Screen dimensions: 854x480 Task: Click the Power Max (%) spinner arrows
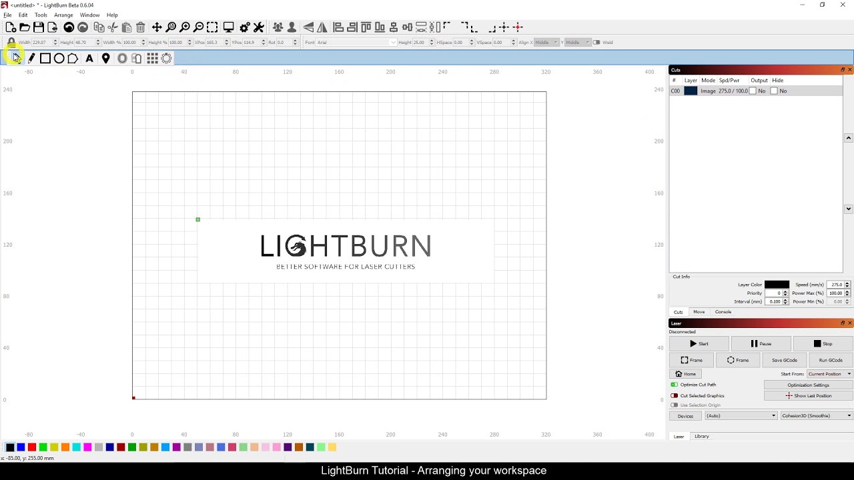click(x=847, y=293)
